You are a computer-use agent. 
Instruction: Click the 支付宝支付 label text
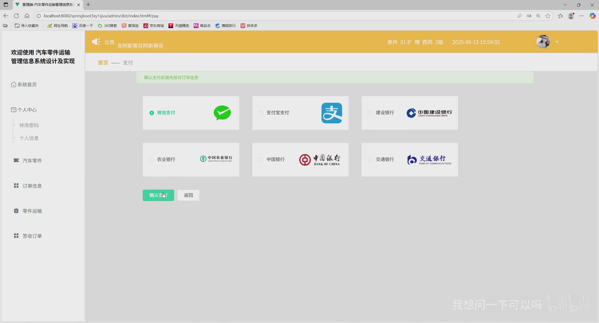coord(278,113)
